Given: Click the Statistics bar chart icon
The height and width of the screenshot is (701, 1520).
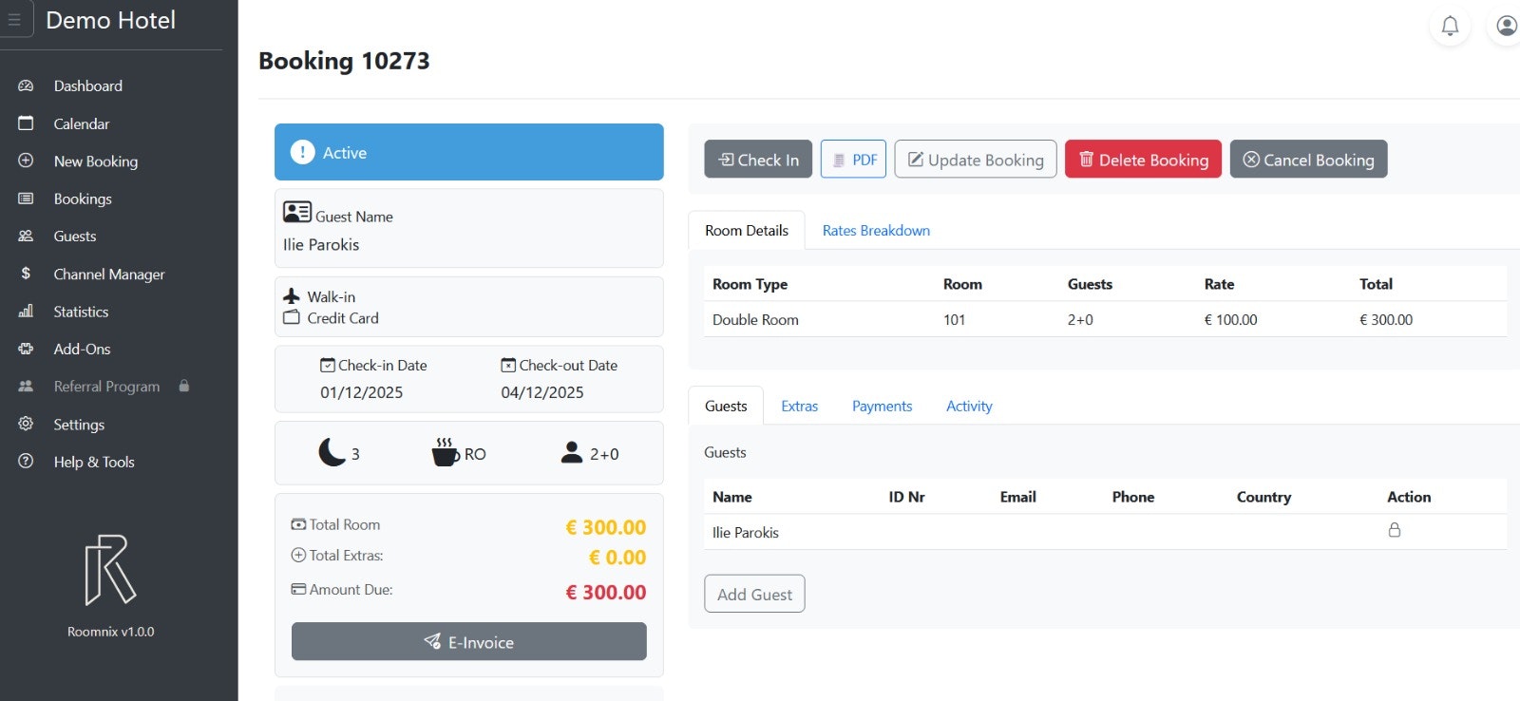Looking at the screenshot, I should (26, 311).
